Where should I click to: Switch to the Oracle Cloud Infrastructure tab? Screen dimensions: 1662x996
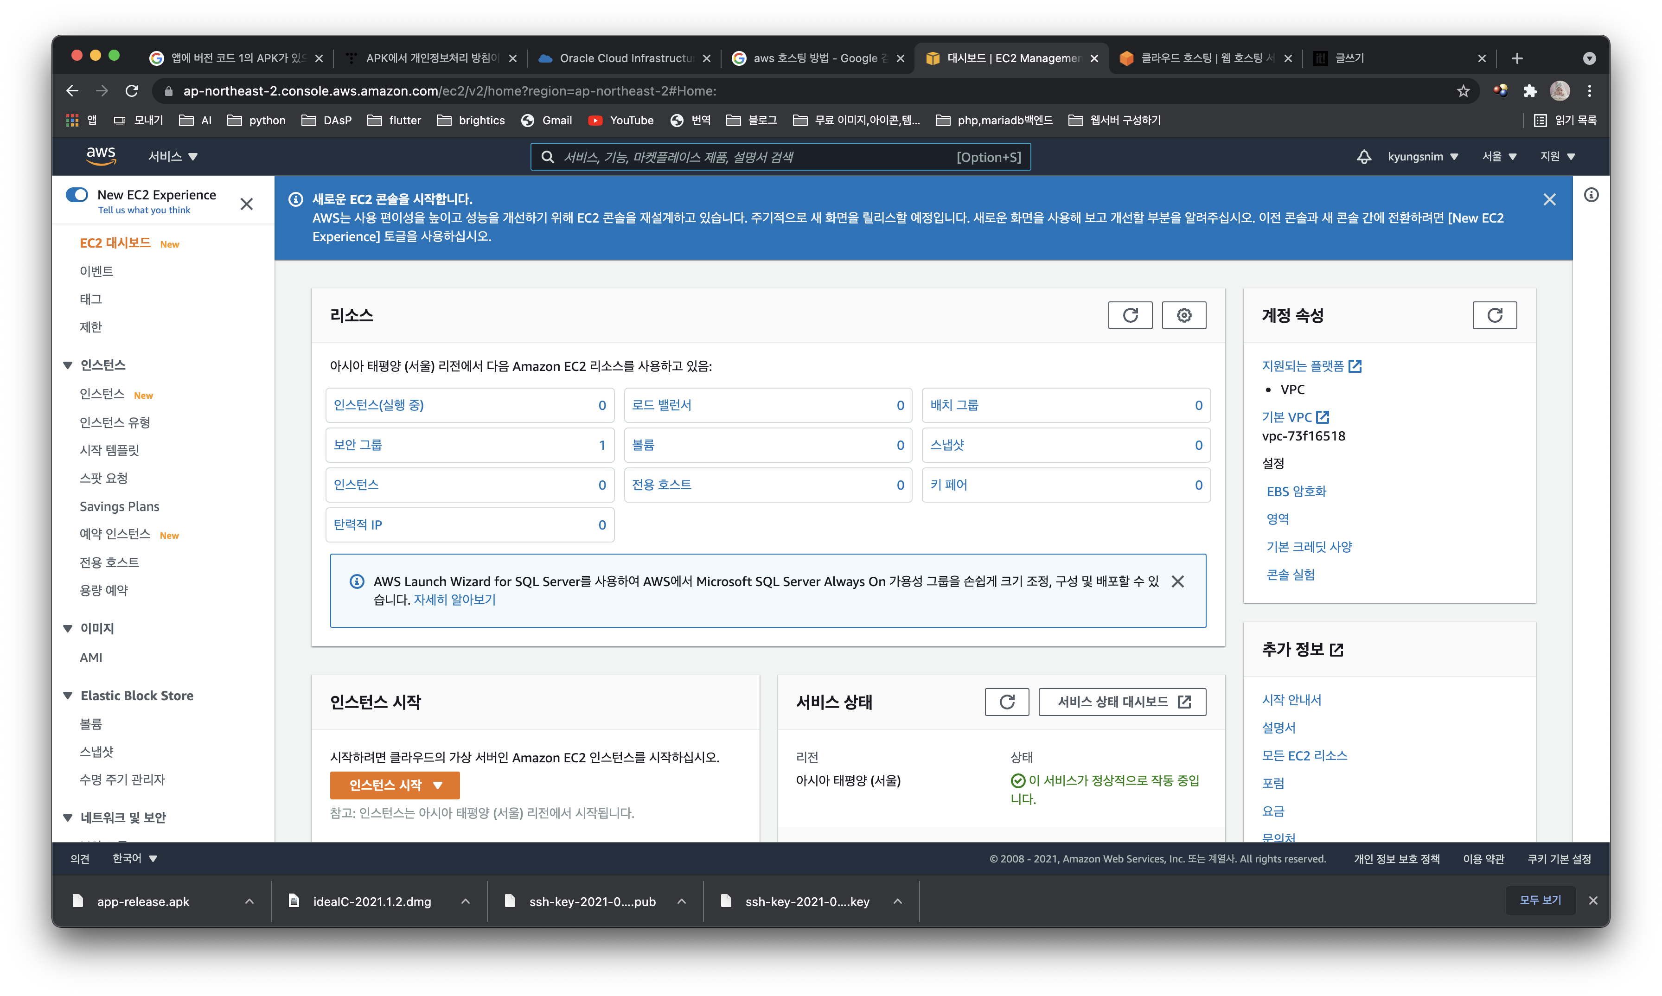click(624, 58)
